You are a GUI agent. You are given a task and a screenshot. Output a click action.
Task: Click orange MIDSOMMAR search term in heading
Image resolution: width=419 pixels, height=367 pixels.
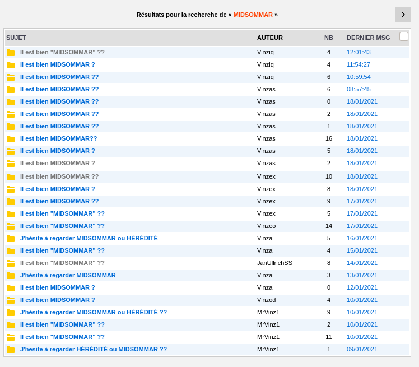253,15
